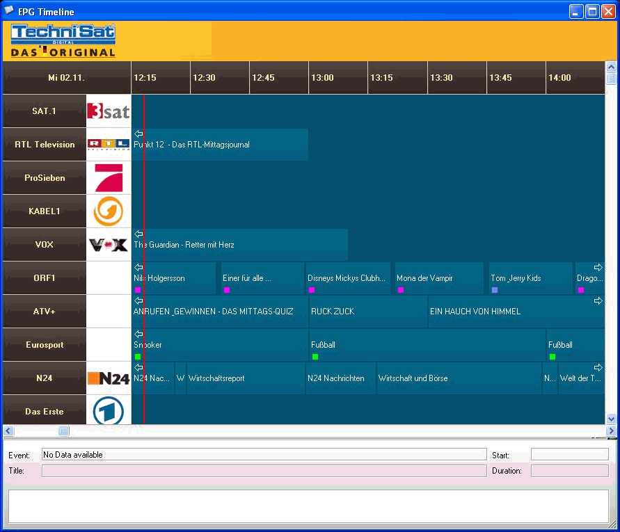Image resolution: width=620 pixels, height=532 pixels.
Task: Click the right arrow in the ORF1 row
Action: (598, 267)
